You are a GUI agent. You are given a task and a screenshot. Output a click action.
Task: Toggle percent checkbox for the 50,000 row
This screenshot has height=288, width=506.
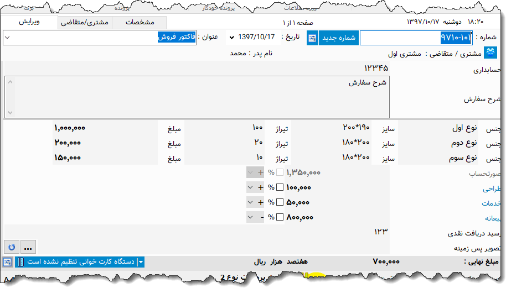[x=280, y=202]
